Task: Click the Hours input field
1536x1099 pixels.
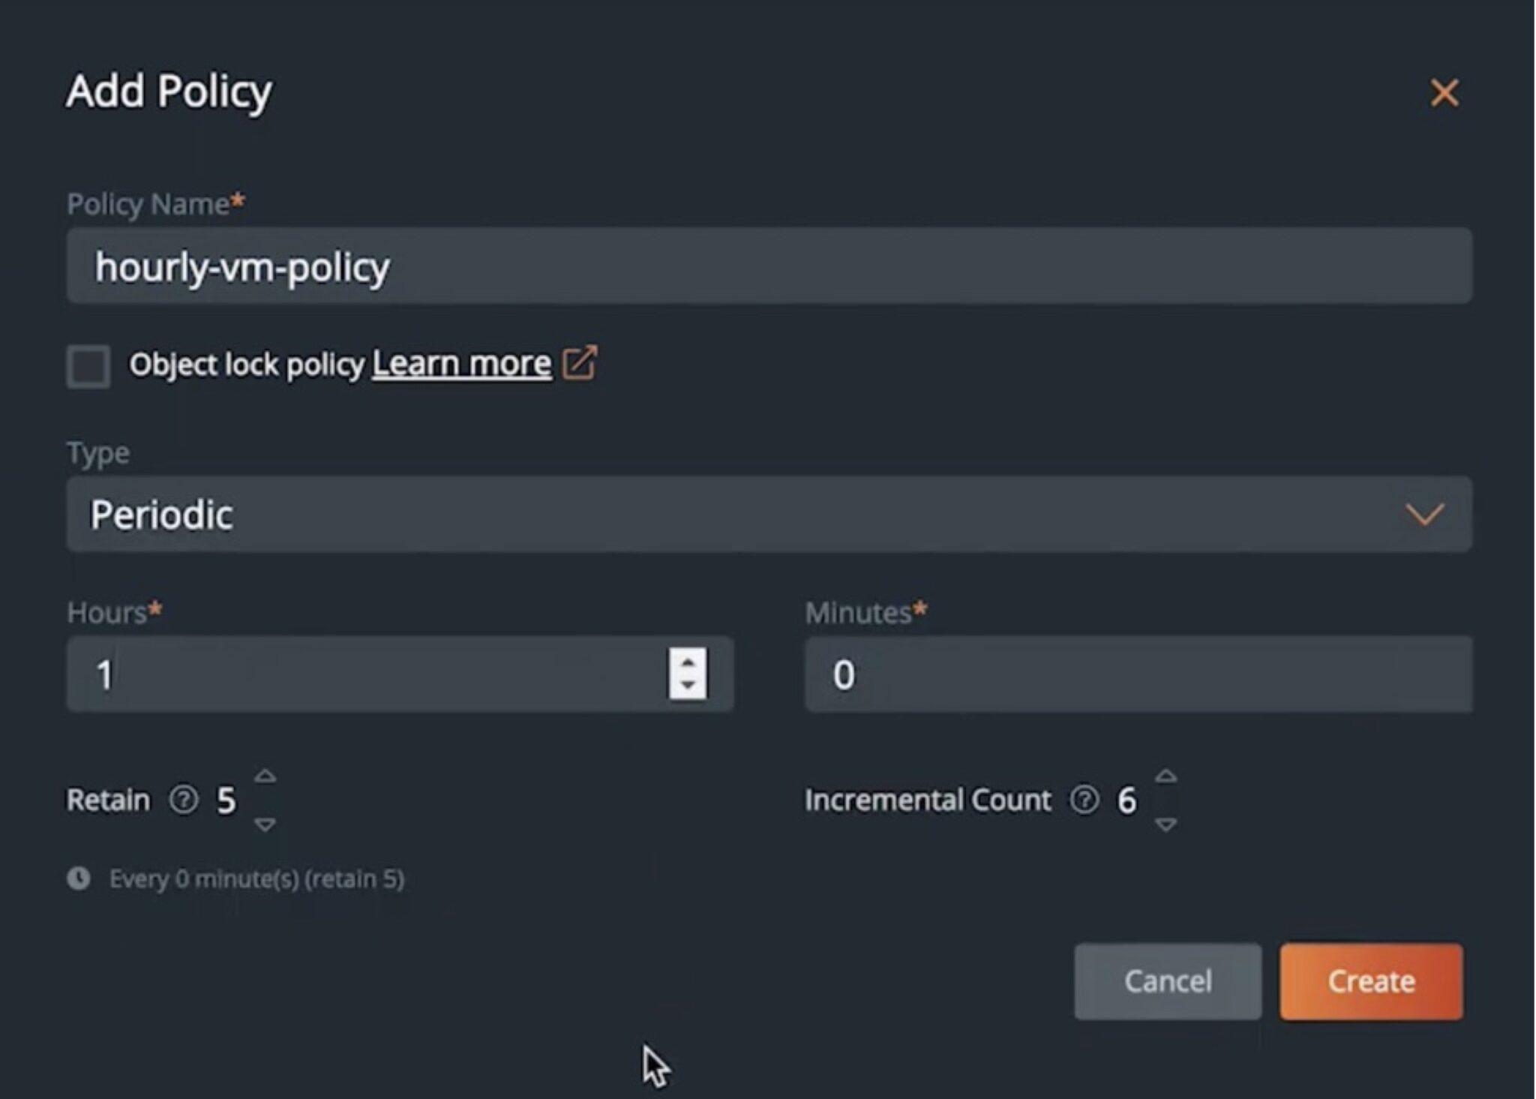Action: click(x=337, y=674)
